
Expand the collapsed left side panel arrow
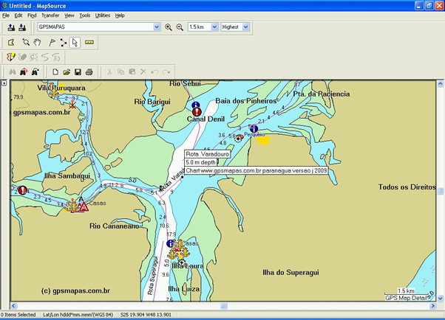[4, 83]
